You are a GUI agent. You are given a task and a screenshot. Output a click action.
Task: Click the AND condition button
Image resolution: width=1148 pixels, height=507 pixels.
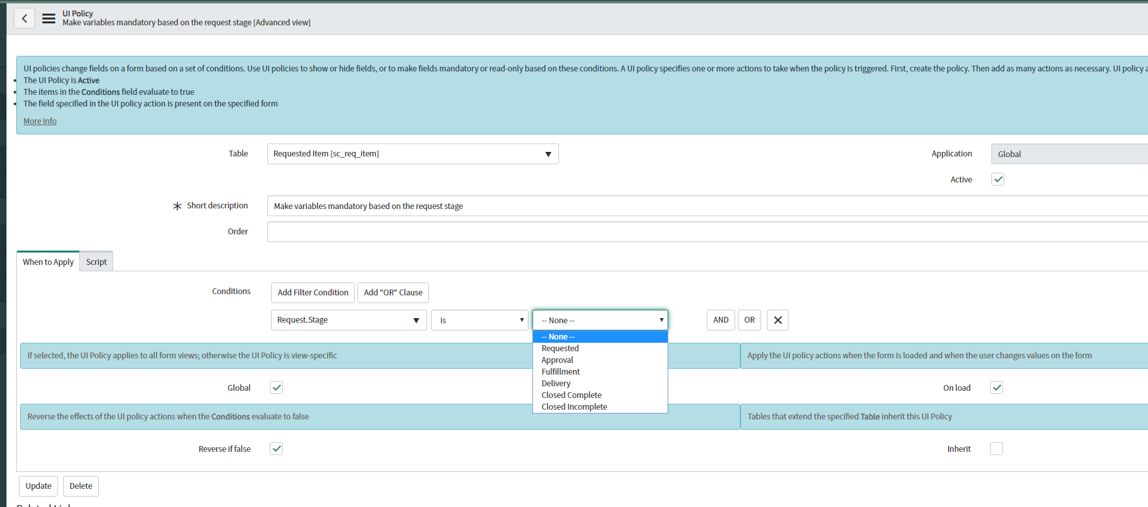pos(721,320)
